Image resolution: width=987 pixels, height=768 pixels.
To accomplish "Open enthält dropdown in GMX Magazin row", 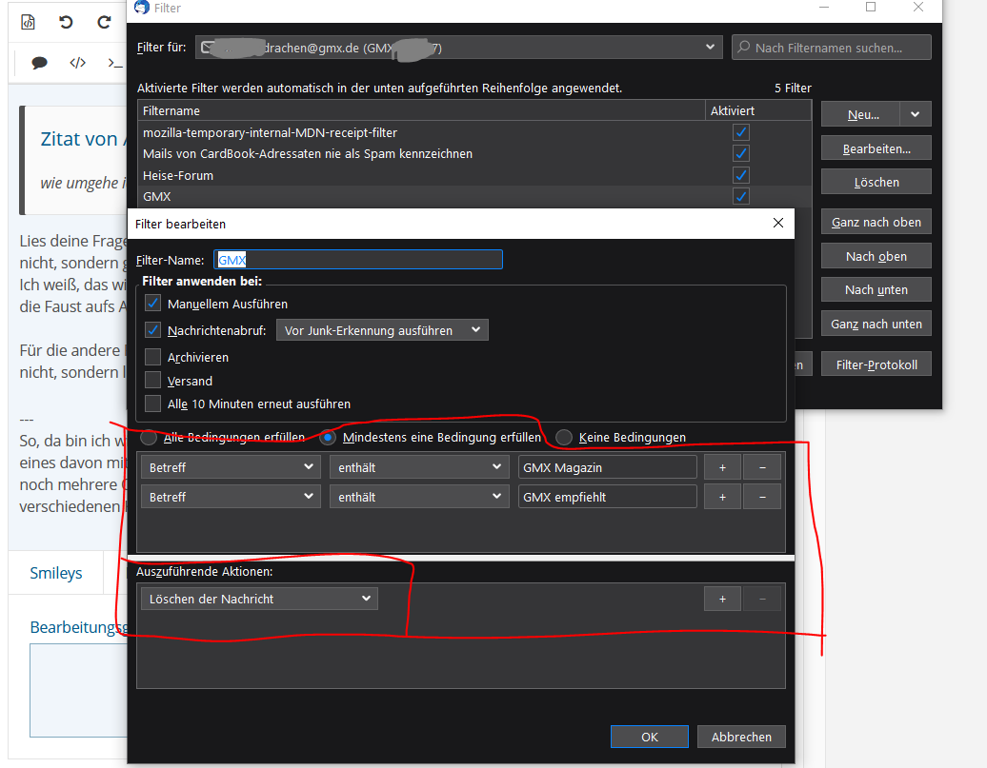I will pyautogui.click(x=419, y=467).
